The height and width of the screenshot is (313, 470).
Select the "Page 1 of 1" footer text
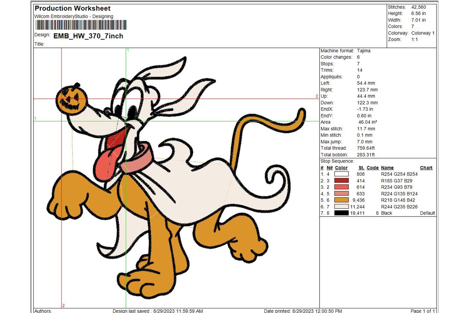(423, 311)
